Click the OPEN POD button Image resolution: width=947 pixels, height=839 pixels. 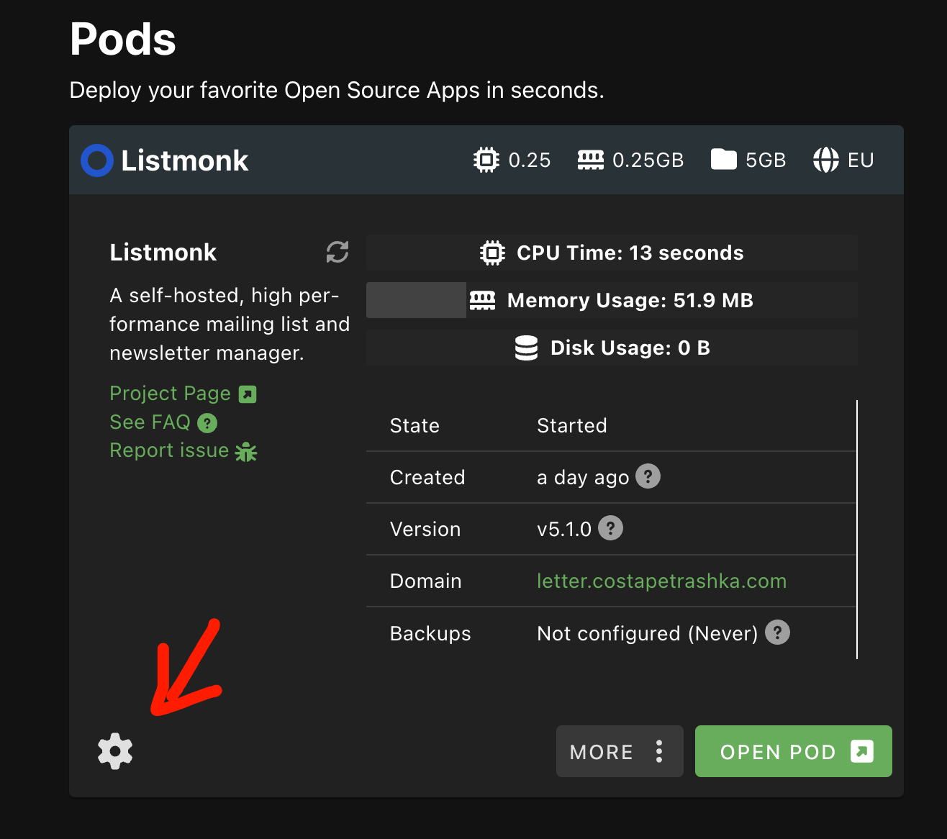[x=793, y=752]
